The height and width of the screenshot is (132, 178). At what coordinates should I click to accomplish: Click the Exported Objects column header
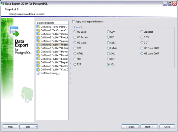(x=52, y=23)
